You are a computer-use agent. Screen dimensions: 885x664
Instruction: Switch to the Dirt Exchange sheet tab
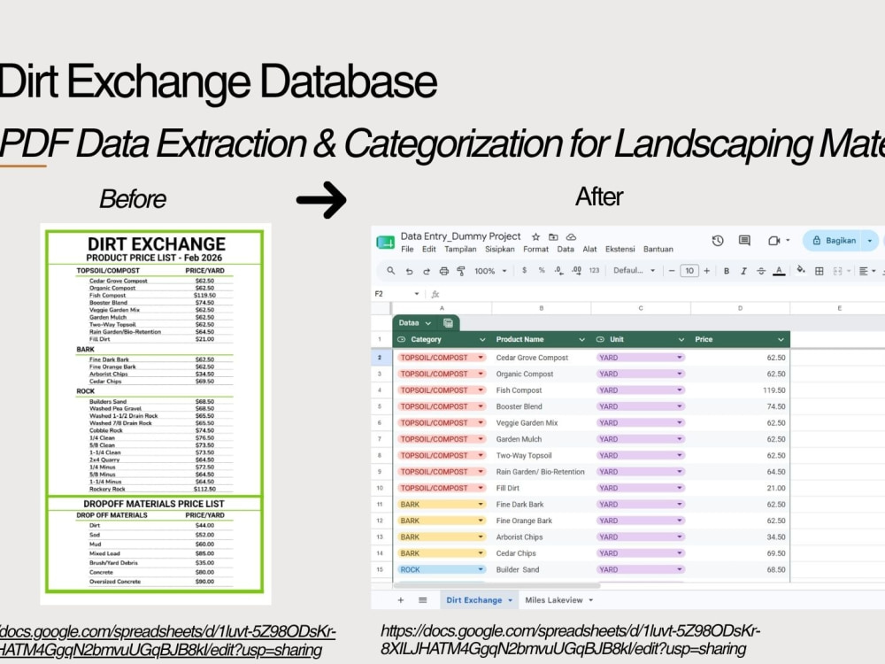pos(479,600)
